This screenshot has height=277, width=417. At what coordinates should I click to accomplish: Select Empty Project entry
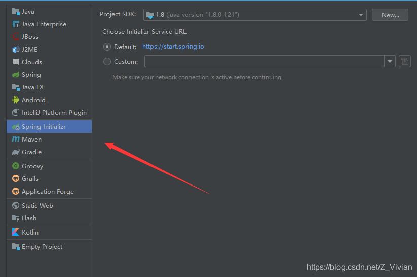click(49, 247)
